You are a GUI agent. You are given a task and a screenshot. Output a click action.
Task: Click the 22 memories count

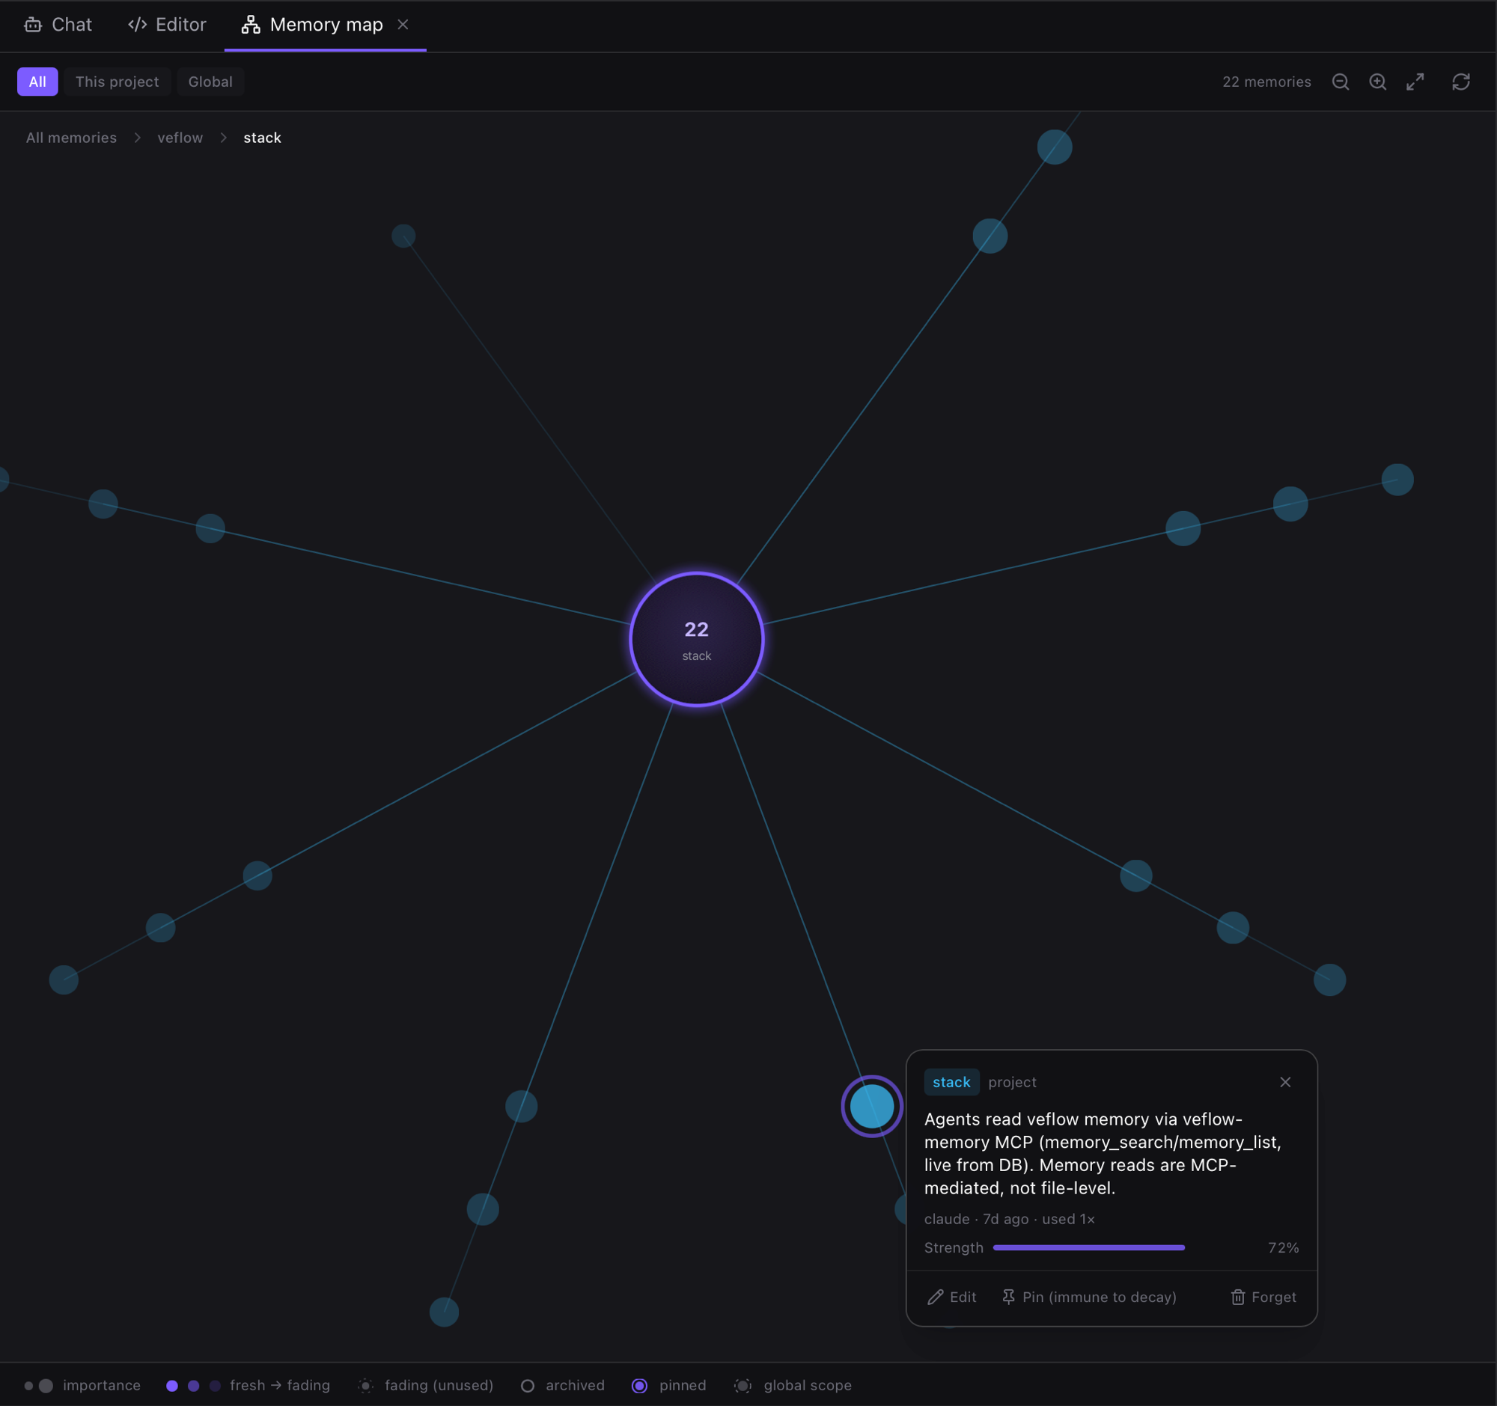(1266, 82)
